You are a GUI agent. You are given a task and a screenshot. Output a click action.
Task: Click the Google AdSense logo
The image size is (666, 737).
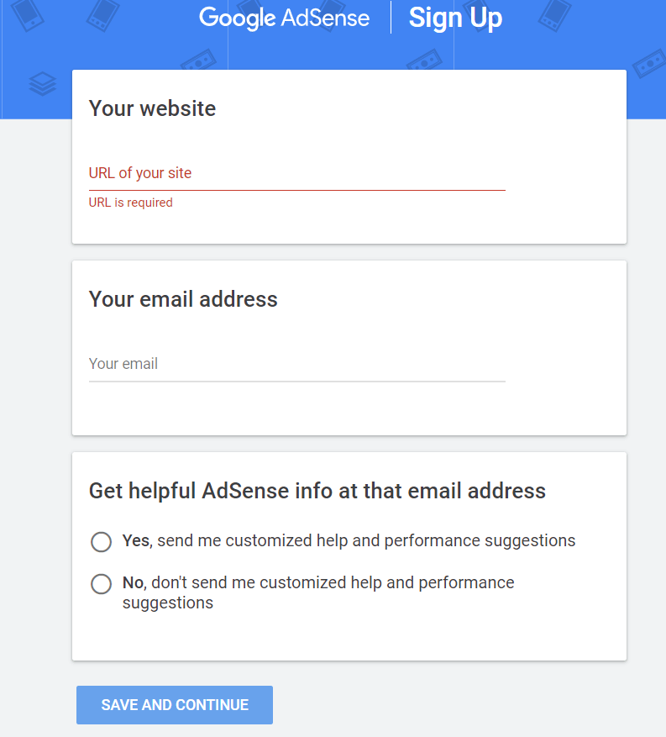[x=284, y=18]
